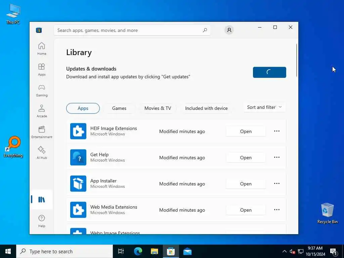Viewport: 344px width, 258px height.
Task: Open the Help section in sidebar
Action: [42, 221]
